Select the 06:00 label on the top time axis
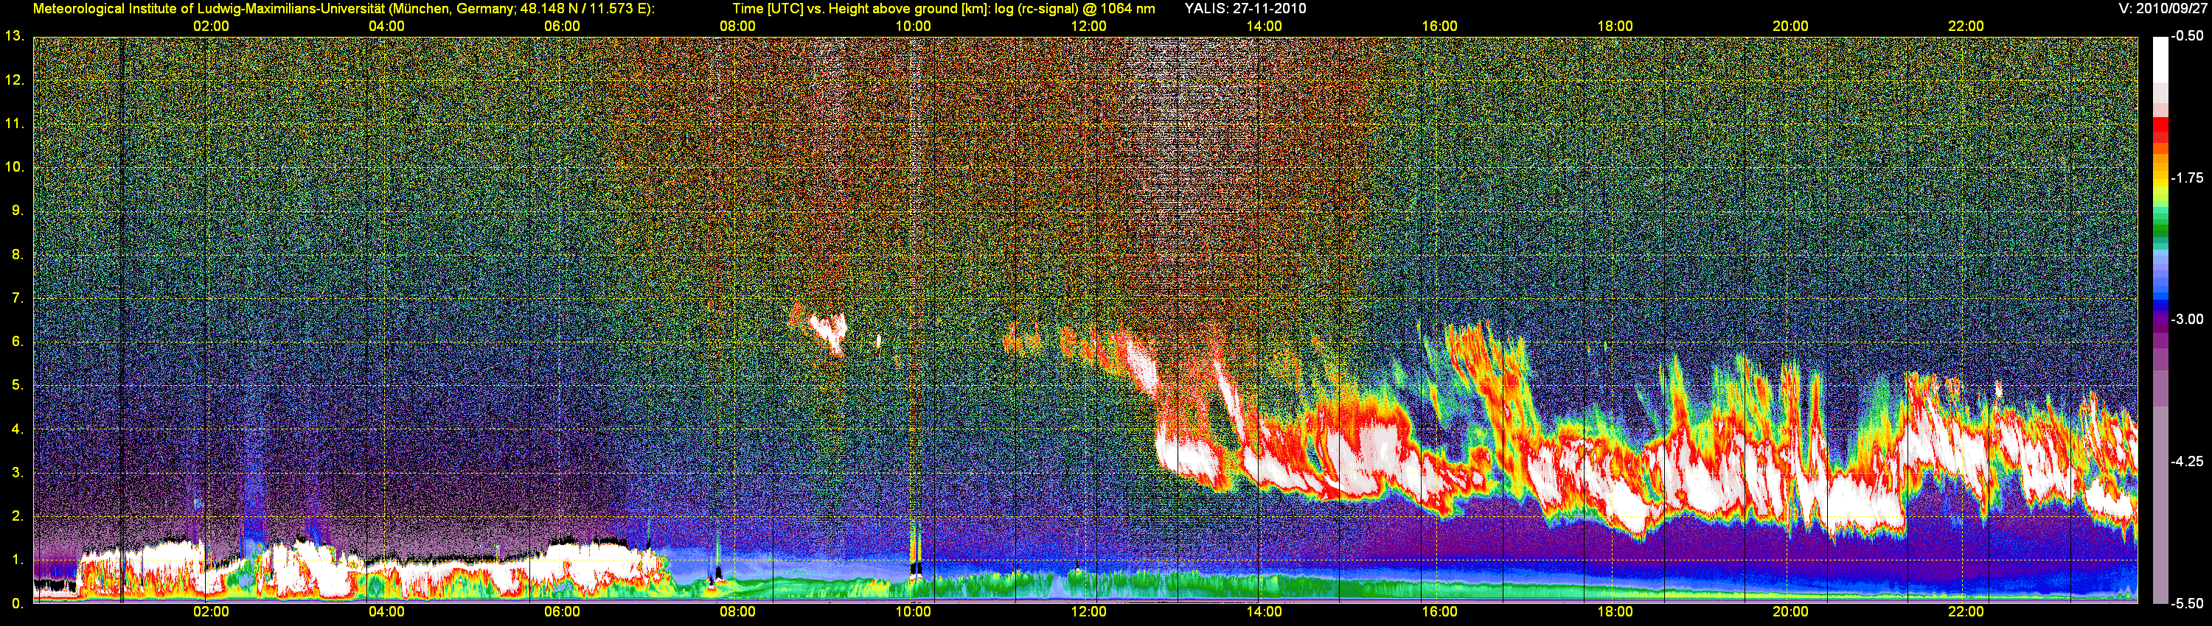Image resolution: width=2212 pixels, height=626 pixels. click(x=562, y=27)
